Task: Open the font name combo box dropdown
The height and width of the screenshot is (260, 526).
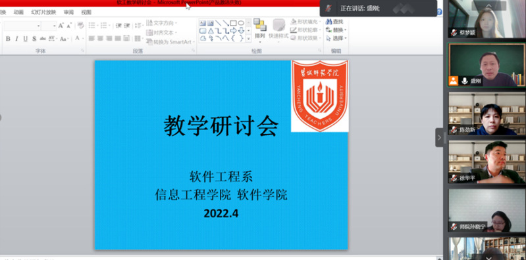Action: click(x=39, y=26)
